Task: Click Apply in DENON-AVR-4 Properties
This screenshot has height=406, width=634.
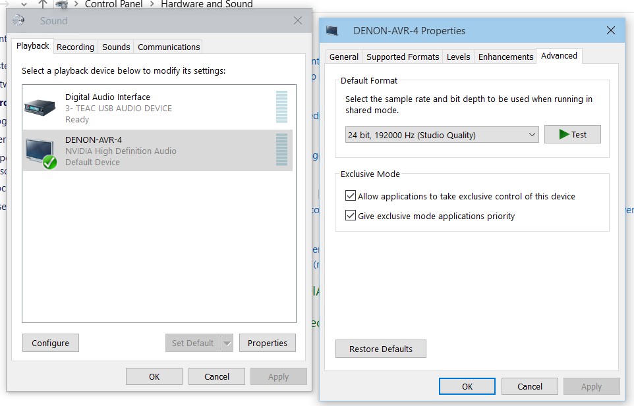Action: click(592, 386)
